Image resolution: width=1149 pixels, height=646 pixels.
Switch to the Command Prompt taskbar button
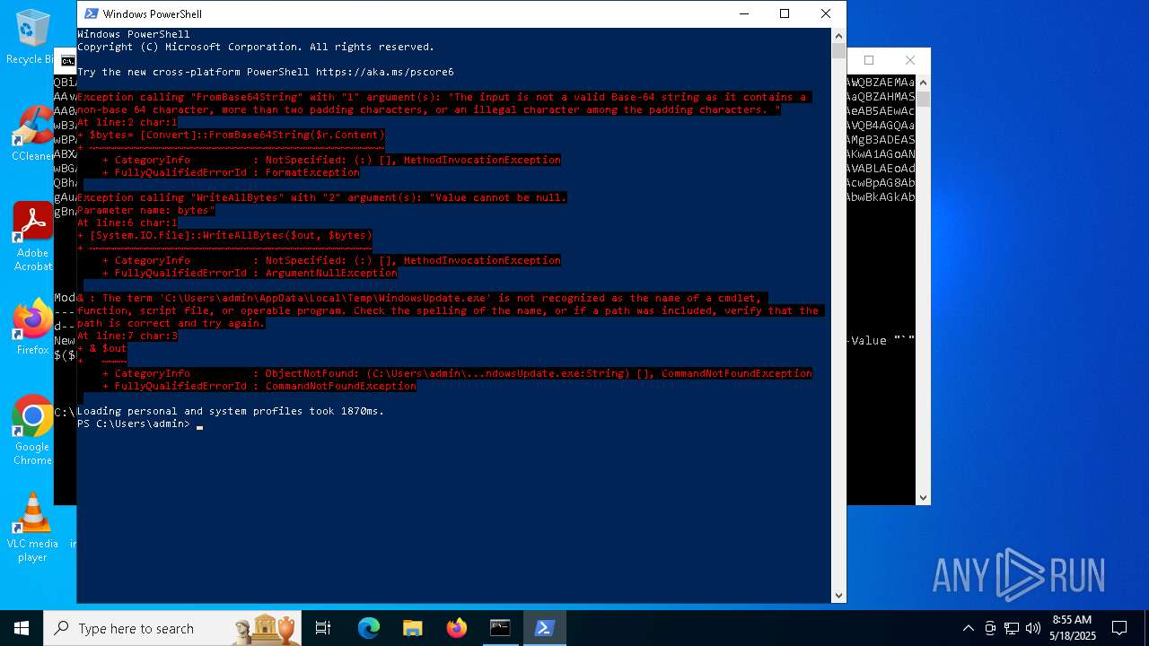[500, 628]
